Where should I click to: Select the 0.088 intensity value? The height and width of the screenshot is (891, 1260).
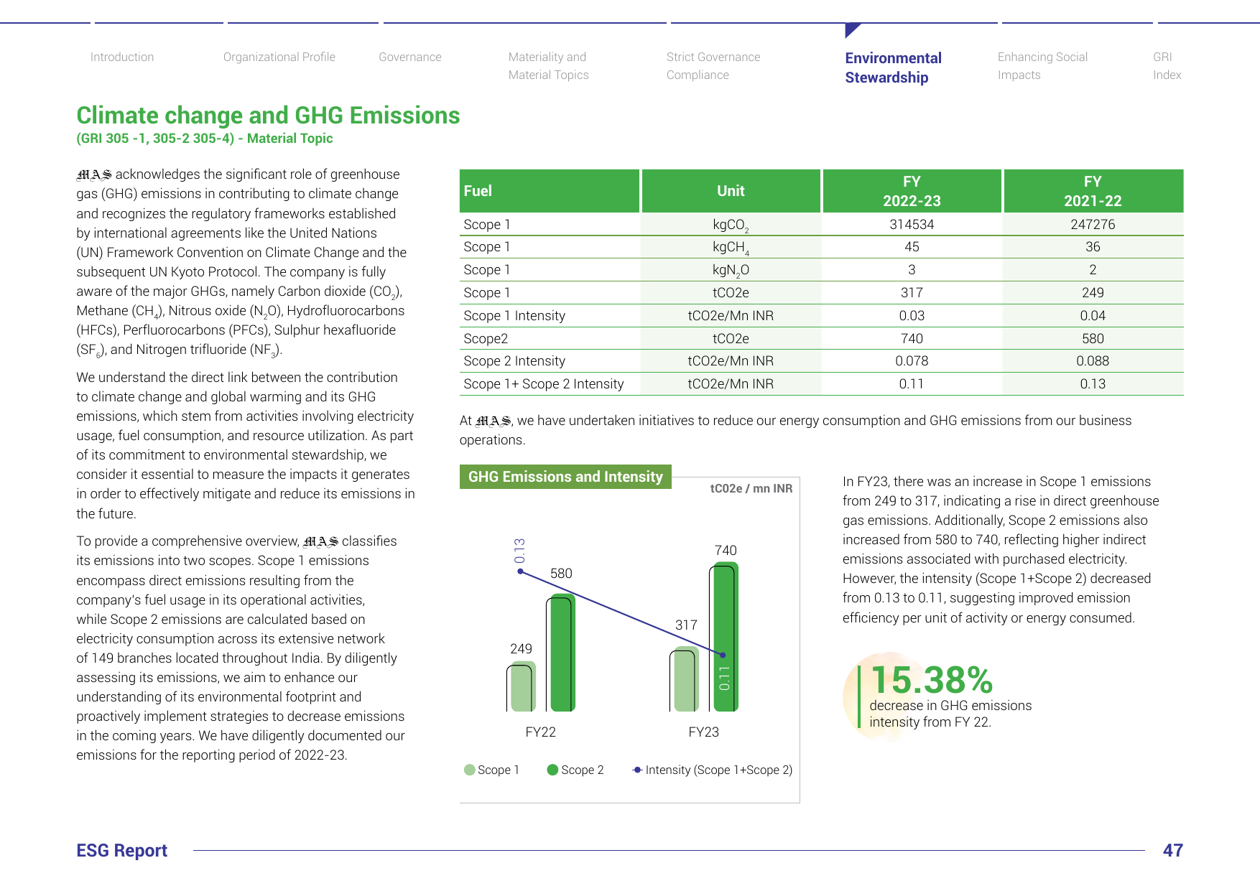pyautogui.click(x=1093, y=361)
